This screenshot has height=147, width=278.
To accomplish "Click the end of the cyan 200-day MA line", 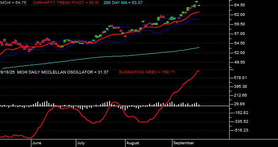I will point(199,47).
